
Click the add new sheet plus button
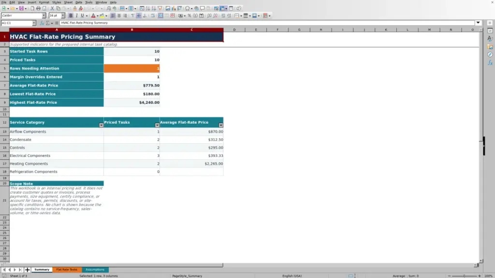point(28,270)
